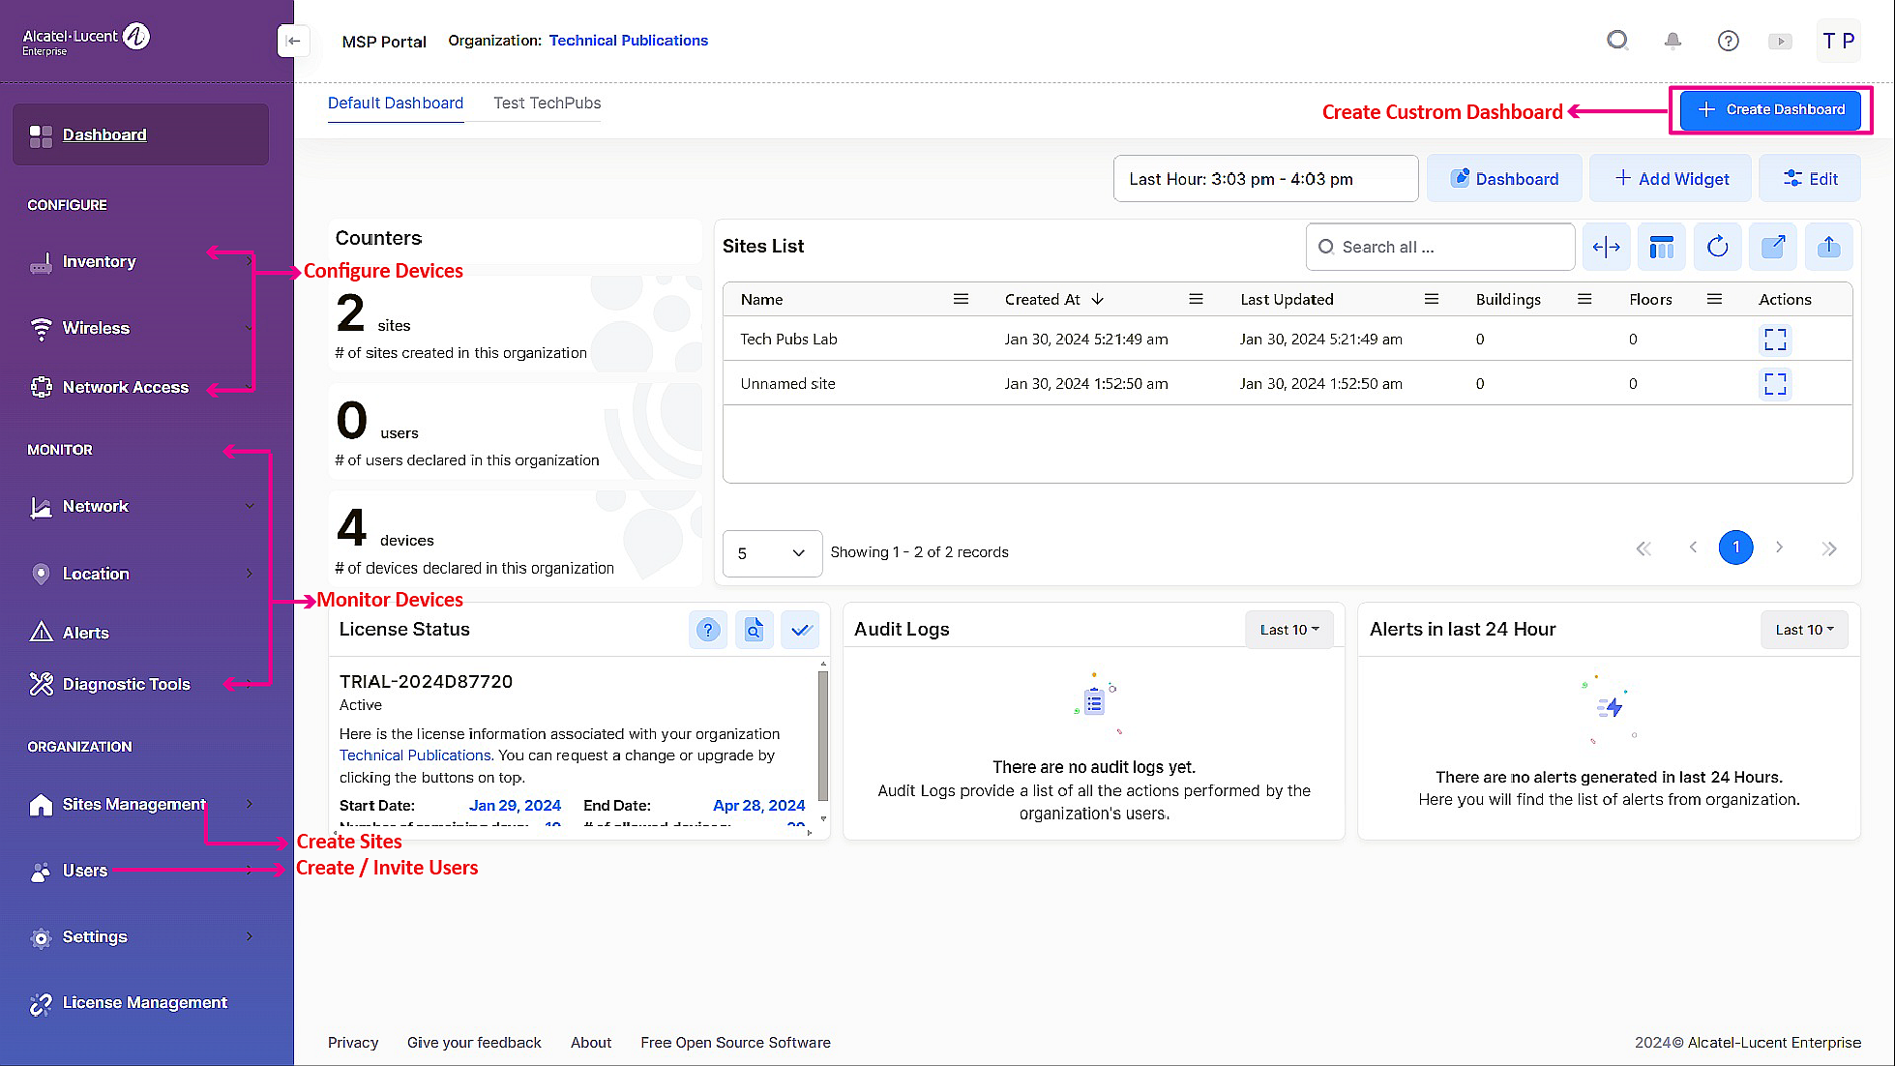The height and width of the screenshot is (1066, 1895).
Task: Open the Dashboard sidebar item
Action: pyautogui.click(x=140, y=135)
